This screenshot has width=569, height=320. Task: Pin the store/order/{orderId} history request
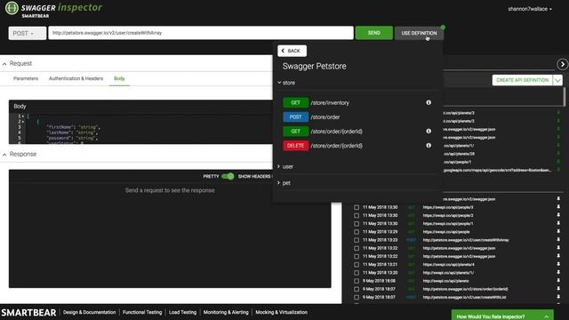(558, 289)
